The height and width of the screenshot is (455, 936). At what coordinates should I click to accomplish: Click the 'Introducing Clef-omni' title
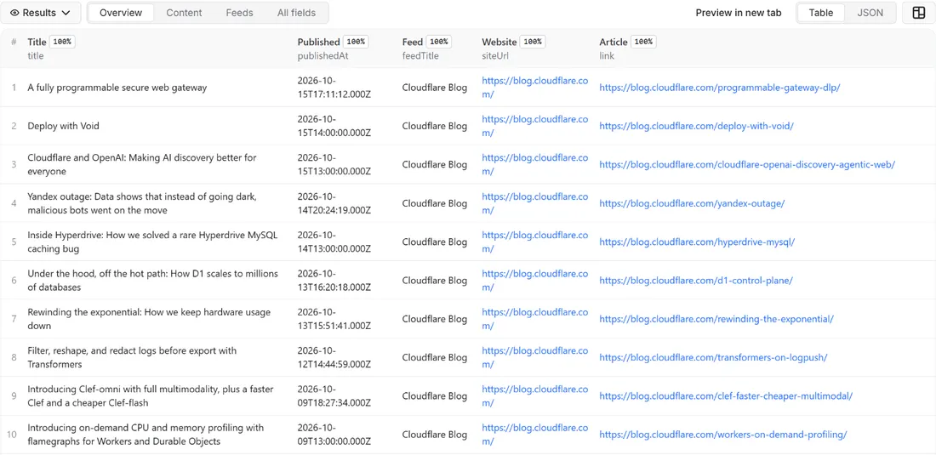[x=151, y=396]
